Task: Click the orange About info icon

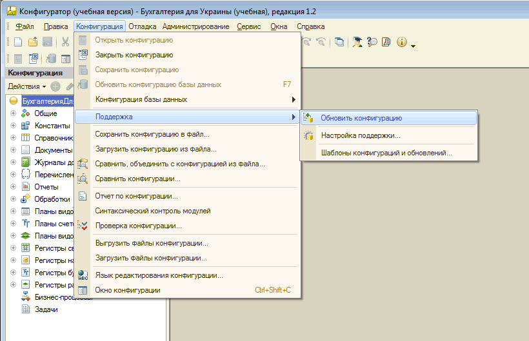Action: 402,42
